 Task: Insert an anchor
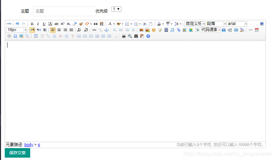(x=106, y=30)
